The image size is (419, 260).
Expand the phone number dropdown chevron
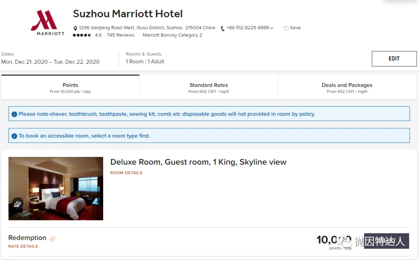coord(272,28)
